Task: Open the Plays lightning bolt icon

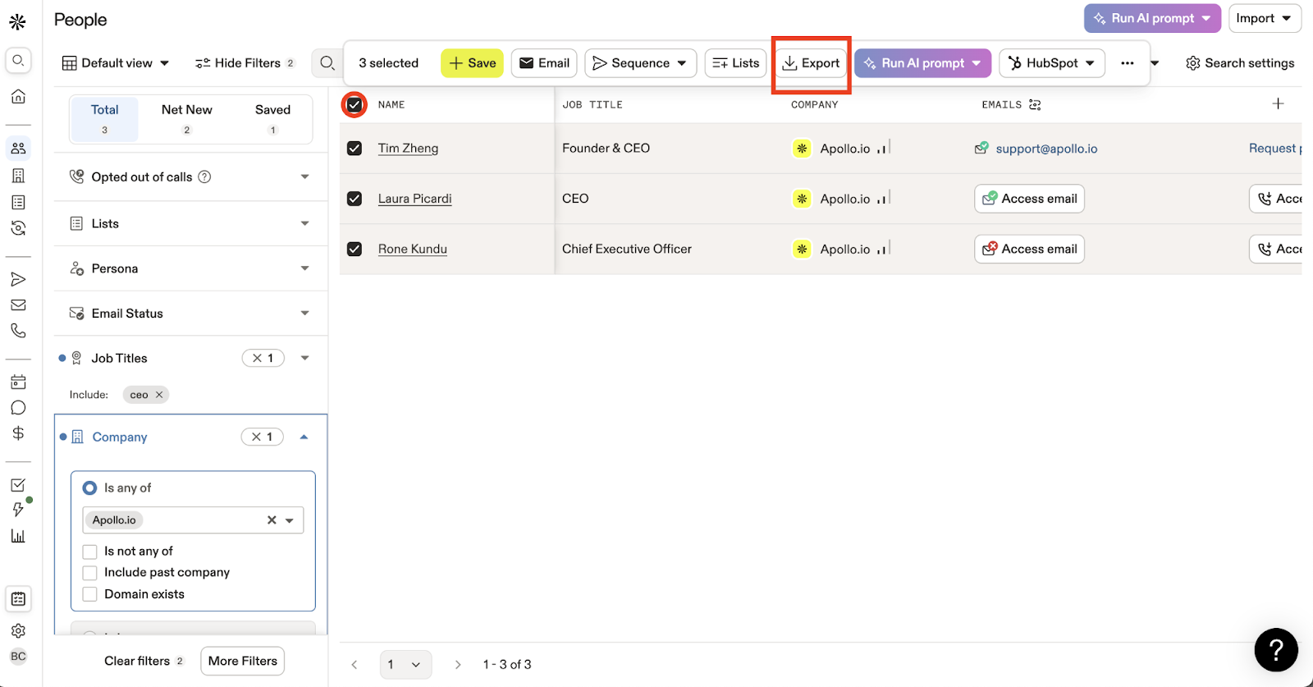Action: pos(18,510)
